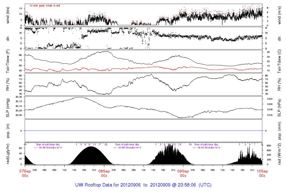Click the 10Sep 00z date marker
The height and width of the screenshot is (196, 287).
pos(262,173)
